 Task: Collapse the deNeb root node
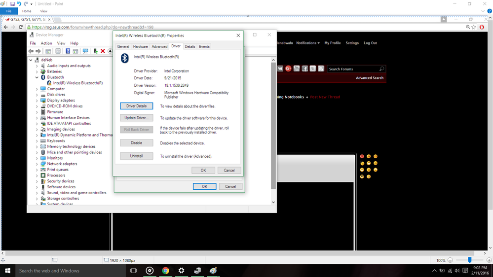coord(31,60)
